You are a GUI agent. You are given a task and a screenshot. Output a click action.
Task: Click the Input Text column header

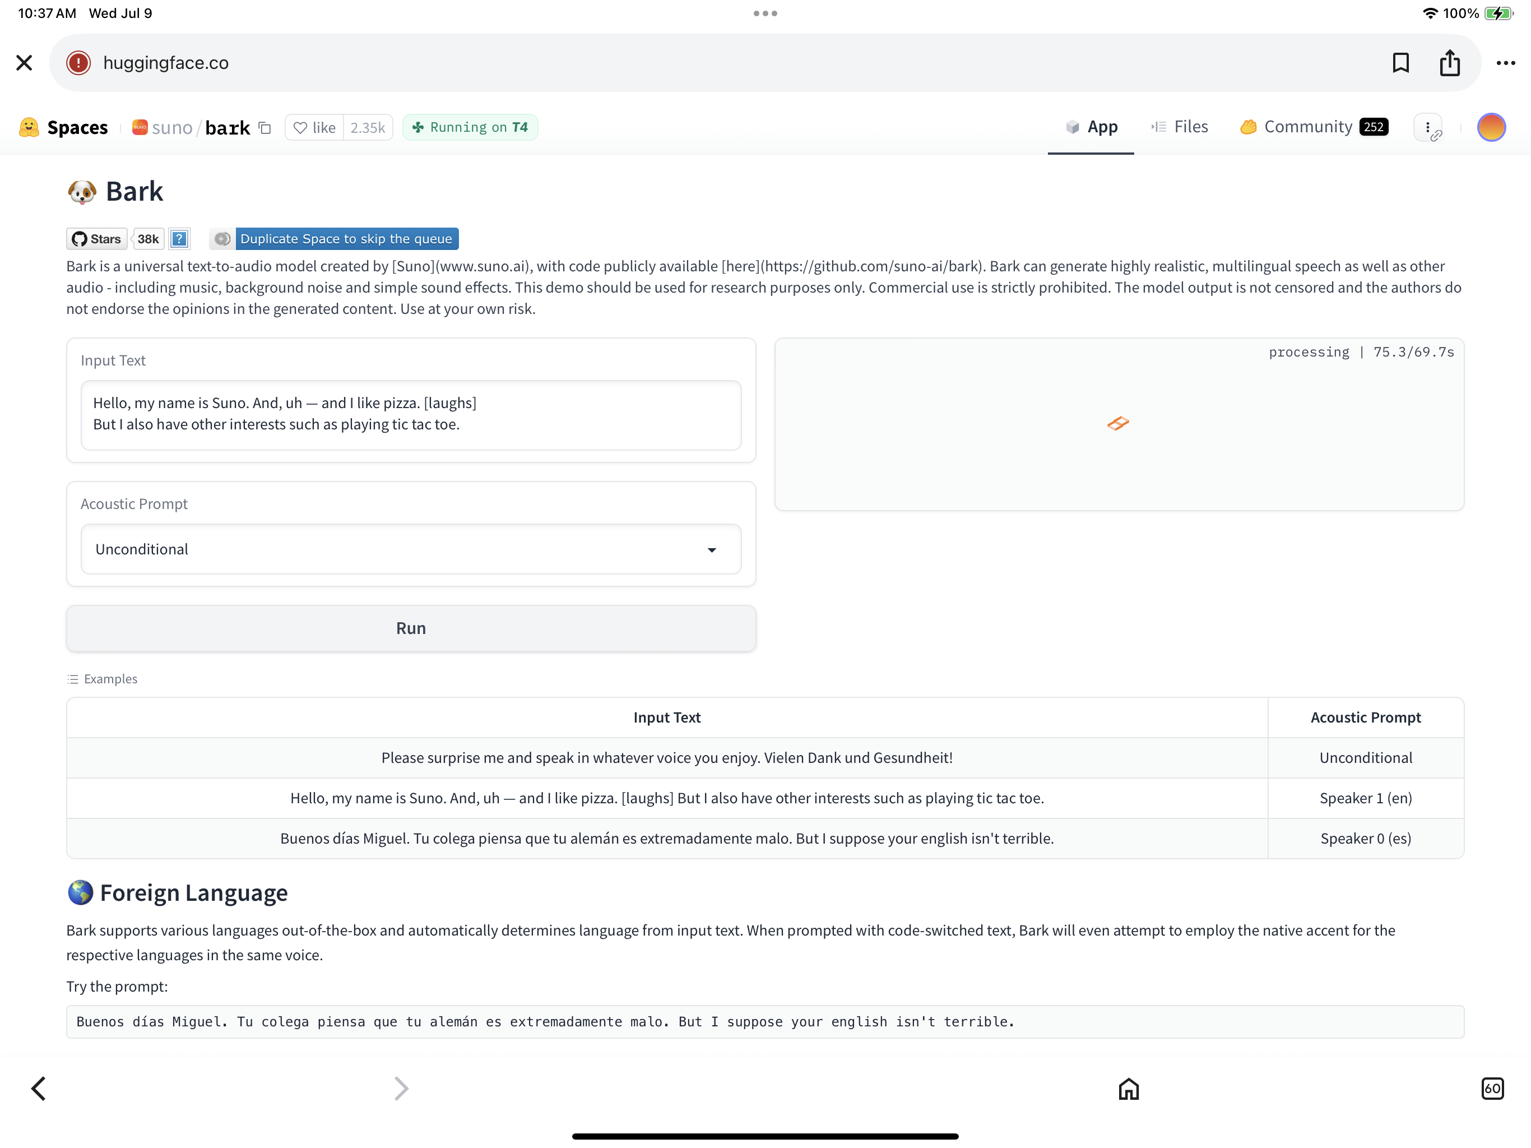667,718
